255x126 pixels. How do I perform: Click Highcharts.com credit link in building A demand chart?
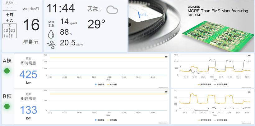(163, 88)
